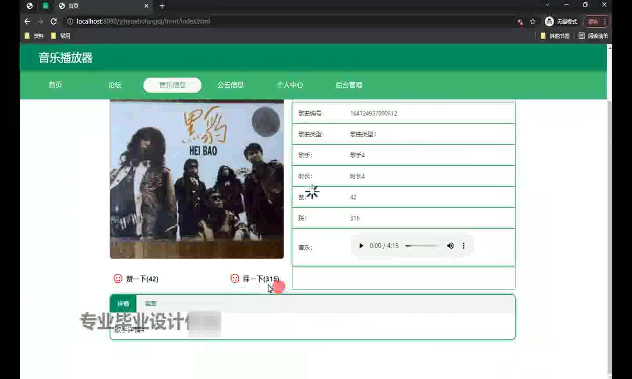The width and height of the screenshot is (632, 379).
Task: Open the 公告信息 navigation item
Action: 230,85
